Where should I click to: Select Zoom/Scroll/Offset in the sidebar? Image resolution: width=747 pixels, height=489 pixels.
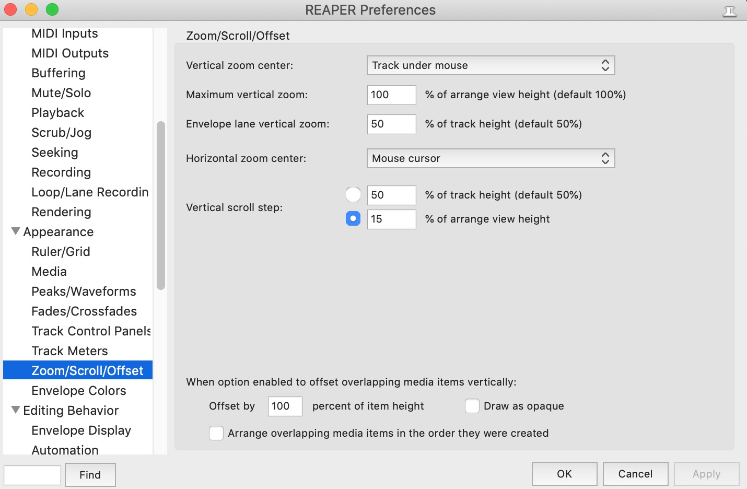pos(78,370)
